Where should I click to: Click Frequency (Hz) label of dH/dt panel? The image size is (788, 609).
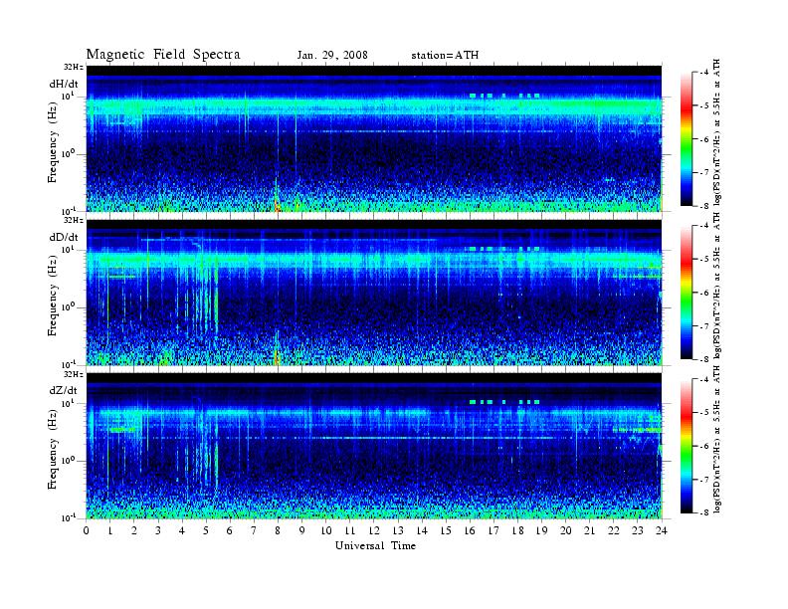[x=53, y=142]
